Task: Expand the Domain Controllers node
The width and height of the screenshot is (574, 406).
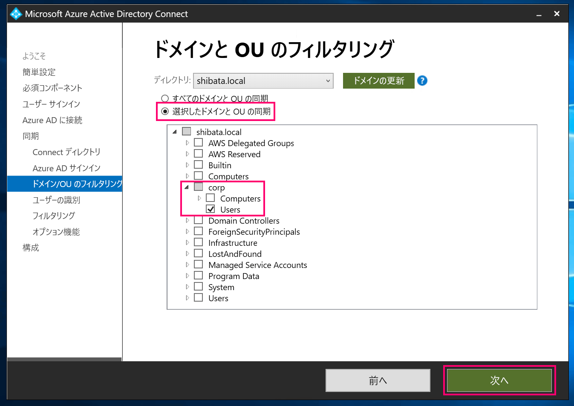Action: coord(187,220)
